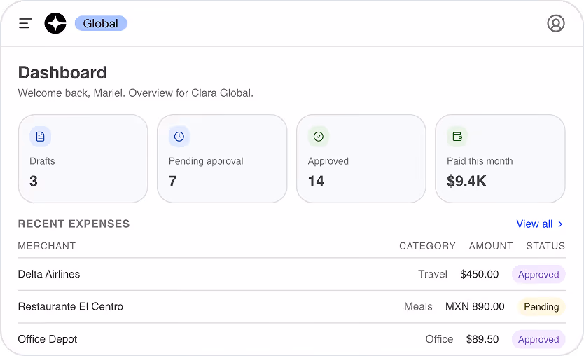The width and height of the screenshot is (584, 356).
Task: Open the Global workspace selector pill
Action: pyautogui.click(x=101, y=23)
